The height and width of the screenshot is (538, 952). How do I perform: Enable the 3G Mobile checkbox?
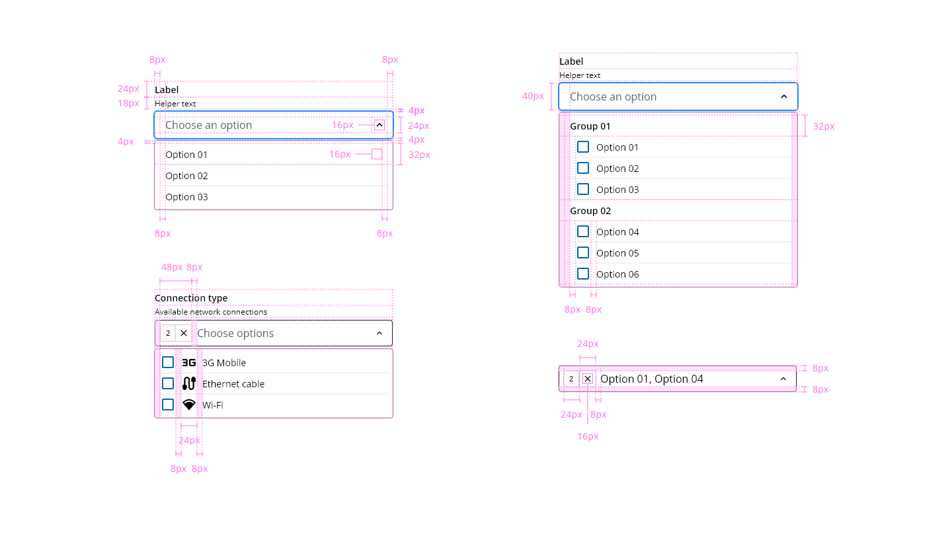tap(167, 362)
